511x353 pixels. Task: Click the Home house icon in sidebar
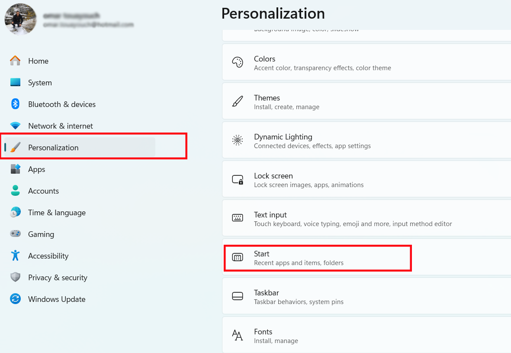click(15, 61)
